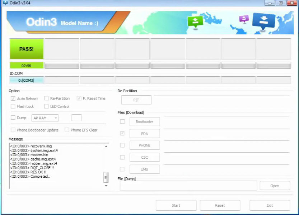The height and width of the screenshot is (215, 299).
Task: Toggle the PDA file checkbox
Action: coord(122,134)
